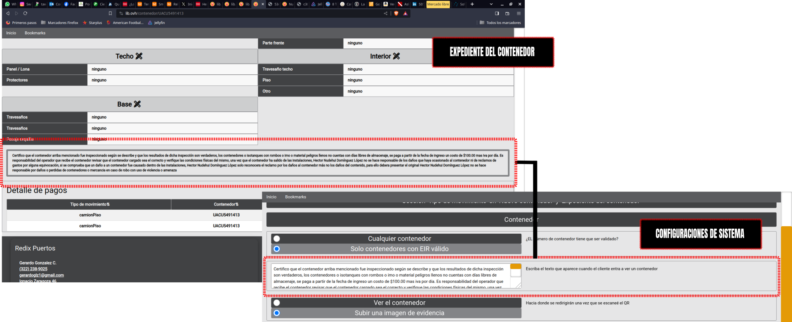
Task: Open the 'Mercado libre' browser tab
Action: click(x=438, y=4)
